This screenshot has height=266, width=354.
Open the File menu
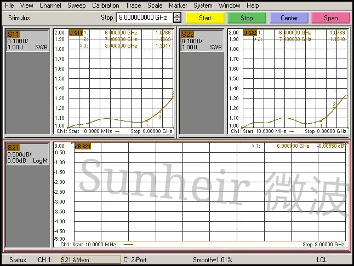(9, 5)
